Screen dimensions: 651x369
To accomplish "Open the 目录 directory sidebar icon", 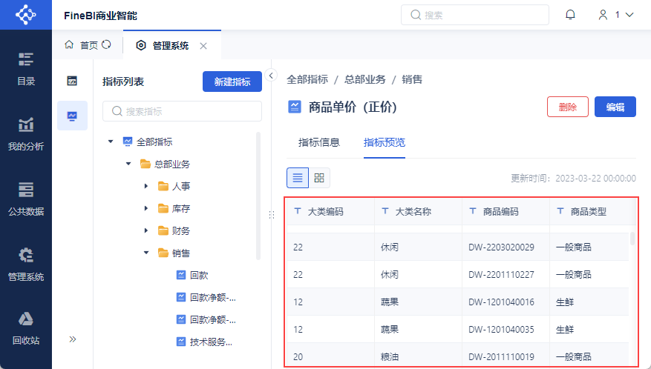I will click(x=26, y=69).
